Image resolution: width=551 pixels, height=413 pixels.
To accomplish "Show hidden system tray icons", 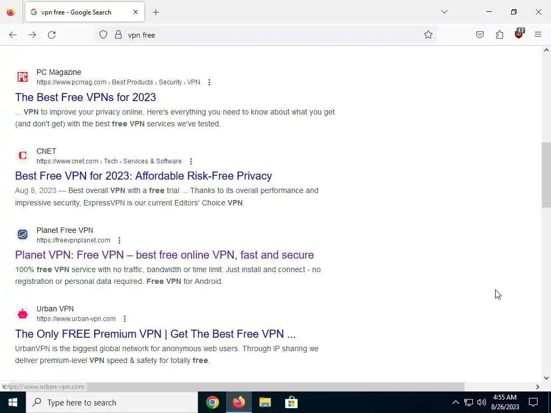I will 455,402.
